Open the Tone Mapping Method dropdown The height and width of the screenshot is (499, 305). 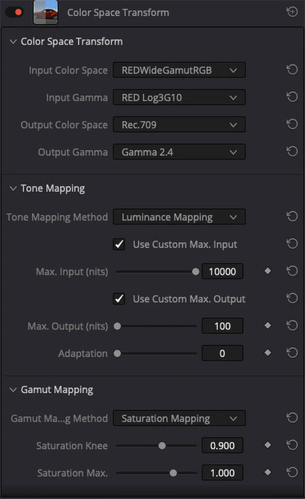(179, 217)
